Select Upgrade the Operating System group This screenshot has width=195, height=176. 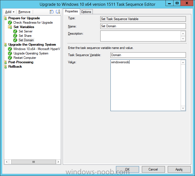coord(32,45)
